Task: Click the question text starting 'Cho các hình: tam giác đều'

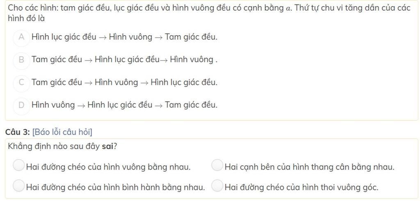Action: [209, 13]
